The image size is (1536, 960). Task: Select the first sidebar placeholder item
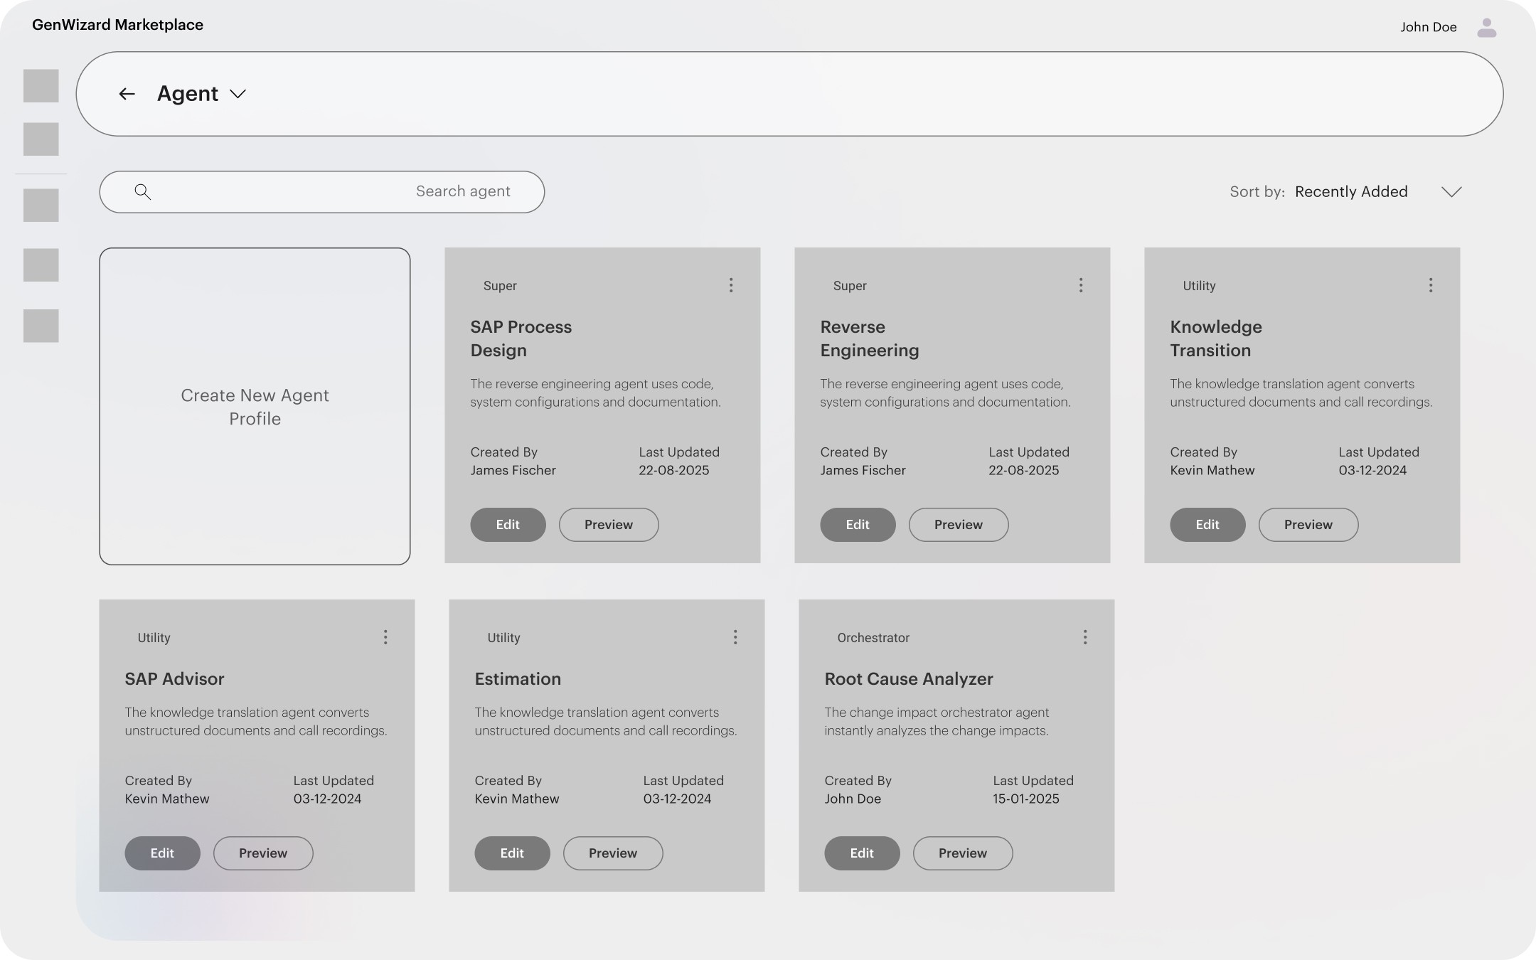tap(41, 86)
